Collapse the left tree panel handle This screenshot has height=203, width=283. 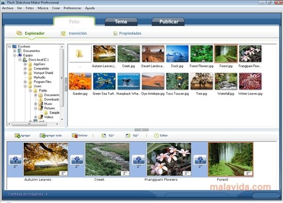click(x=66, y=84)
